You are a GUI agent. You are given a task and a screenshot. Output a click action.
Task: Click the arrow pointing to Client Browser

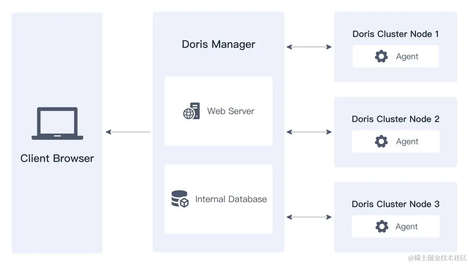point(128,132)
